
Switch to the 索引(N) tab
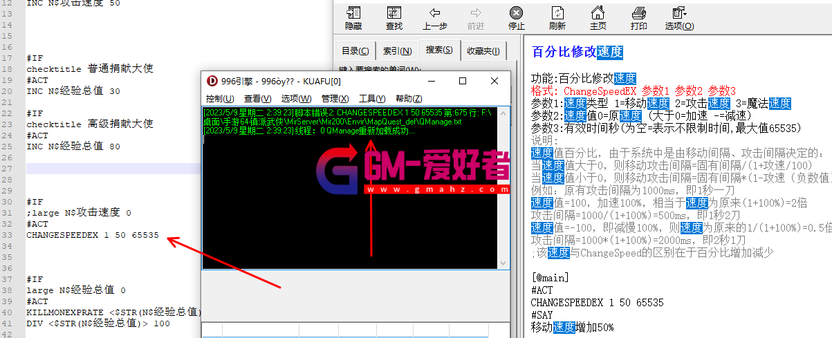[397, 50]
